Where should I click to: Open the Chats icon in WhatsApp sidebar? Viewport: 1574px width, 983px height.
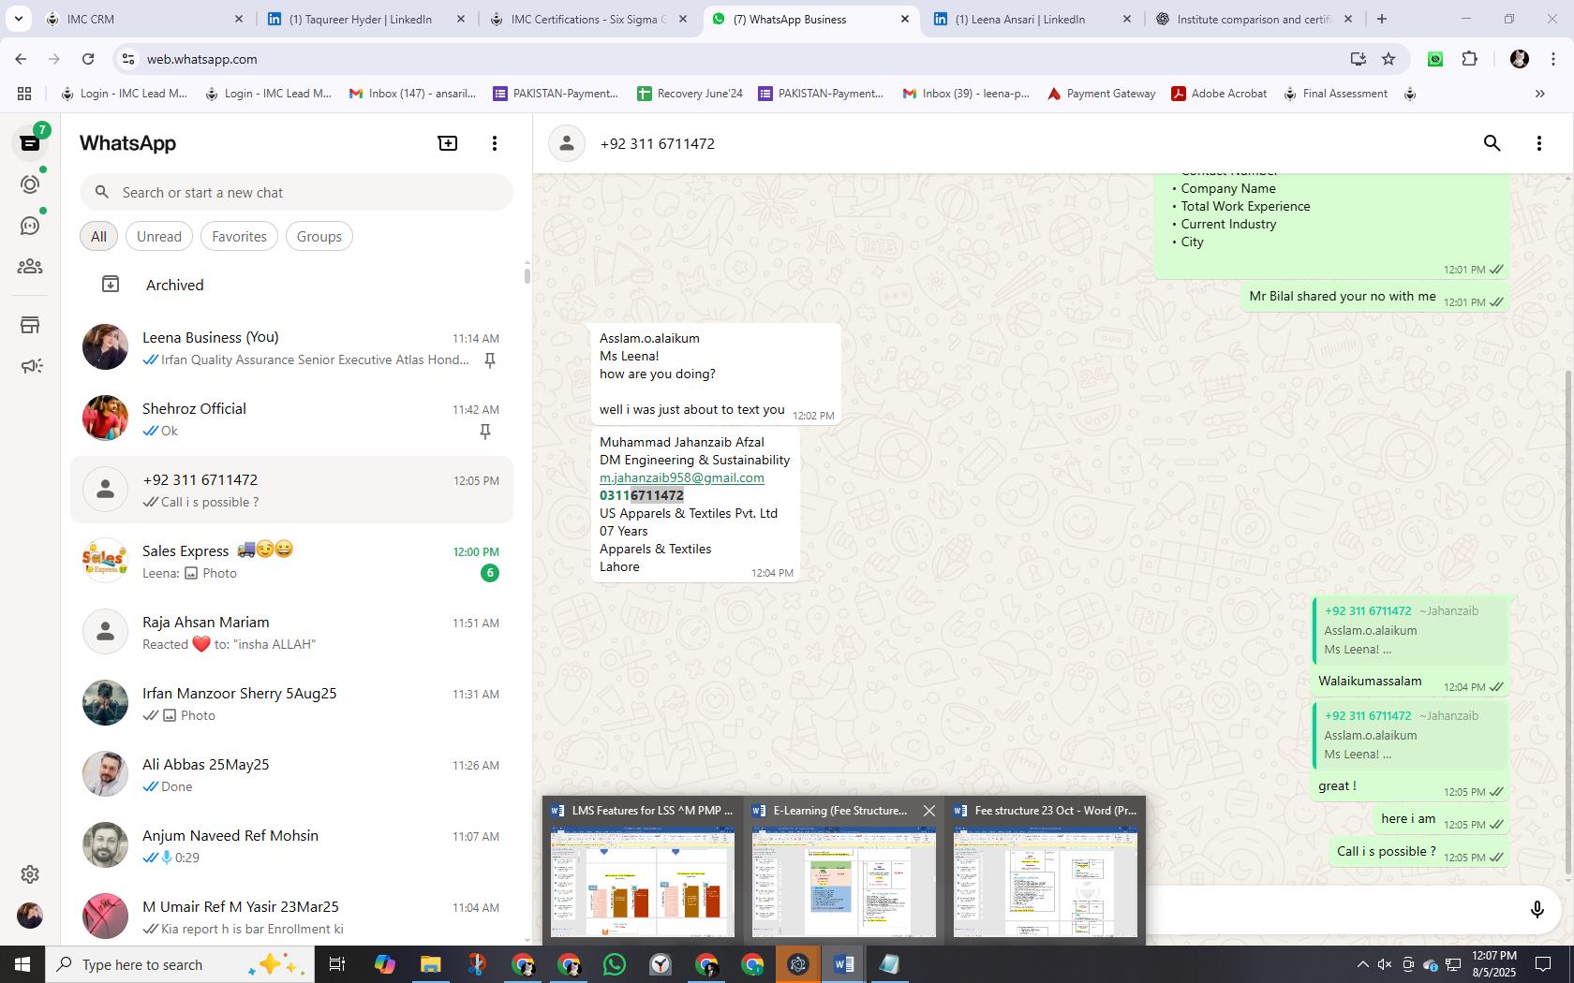point(30,143)
